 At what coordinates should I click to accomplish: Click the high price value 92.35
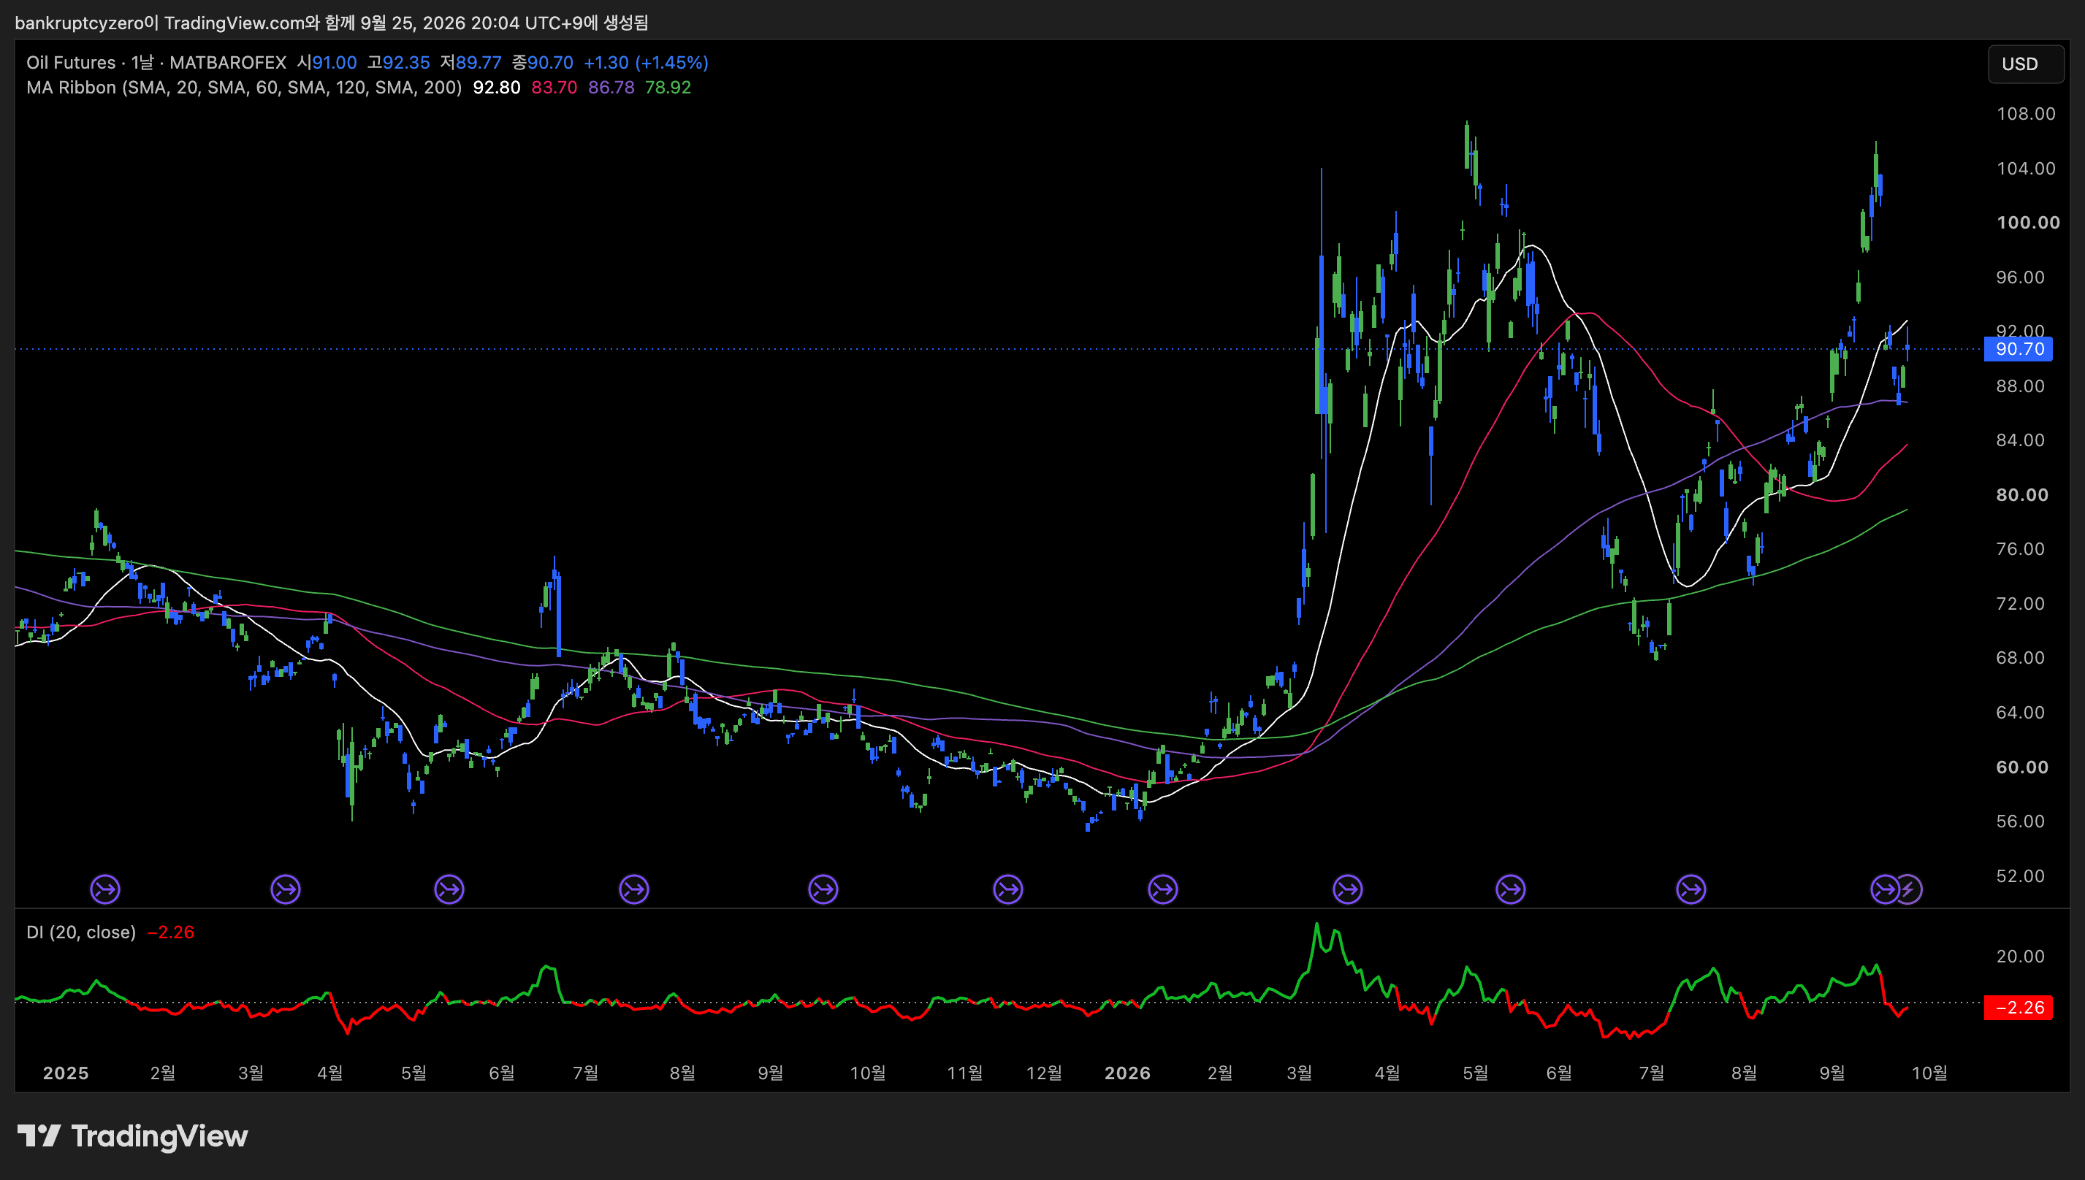(406, 62)
